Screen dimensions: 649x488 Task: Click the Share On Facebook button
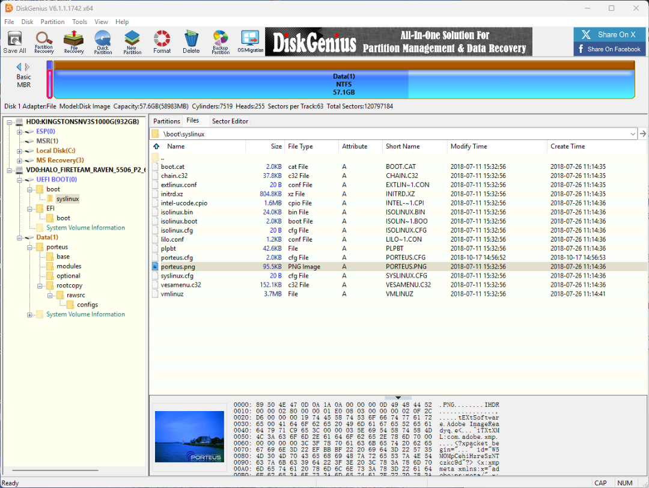609,49
